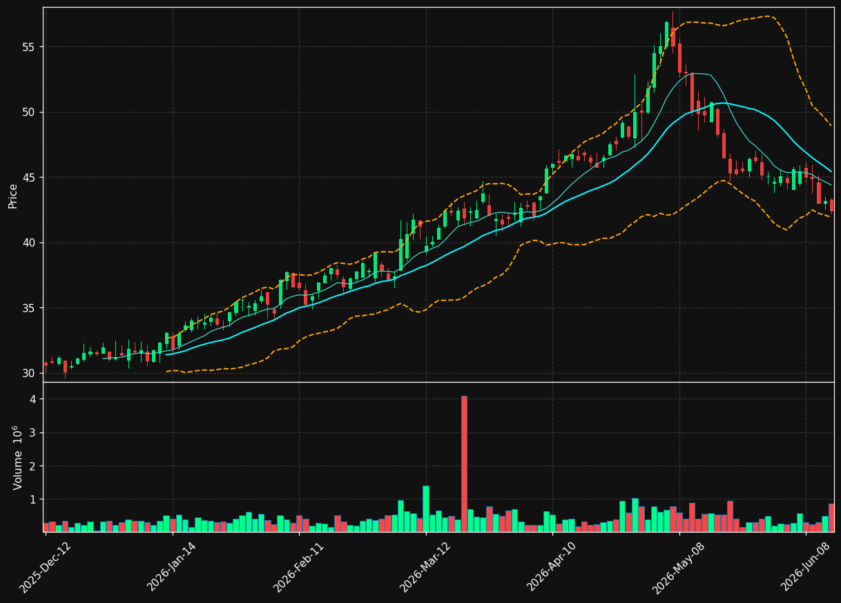Click the volume tick label 1
This screenshot has height=603, width=841.
[x=32, y=499]
